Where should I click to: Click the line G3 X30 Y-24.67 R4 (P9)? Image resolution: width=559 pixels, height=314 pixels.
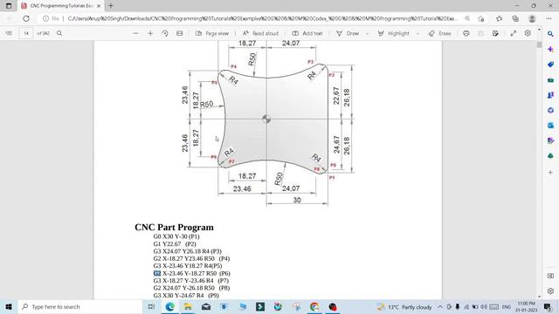click(186, 296)
